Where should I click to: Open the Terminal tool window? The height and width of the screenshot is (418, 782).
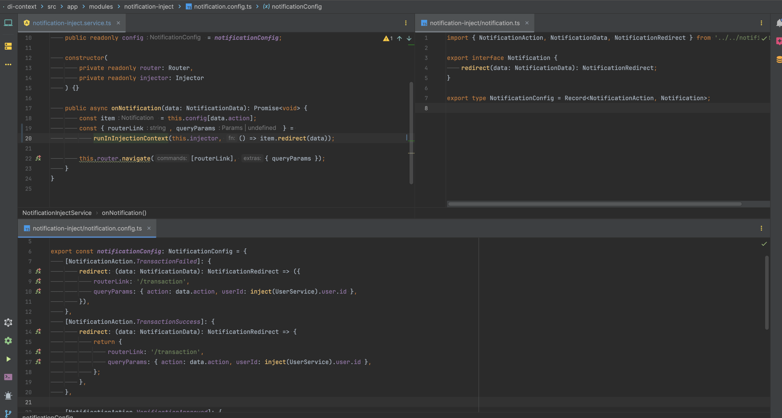[x=8, y=377]
